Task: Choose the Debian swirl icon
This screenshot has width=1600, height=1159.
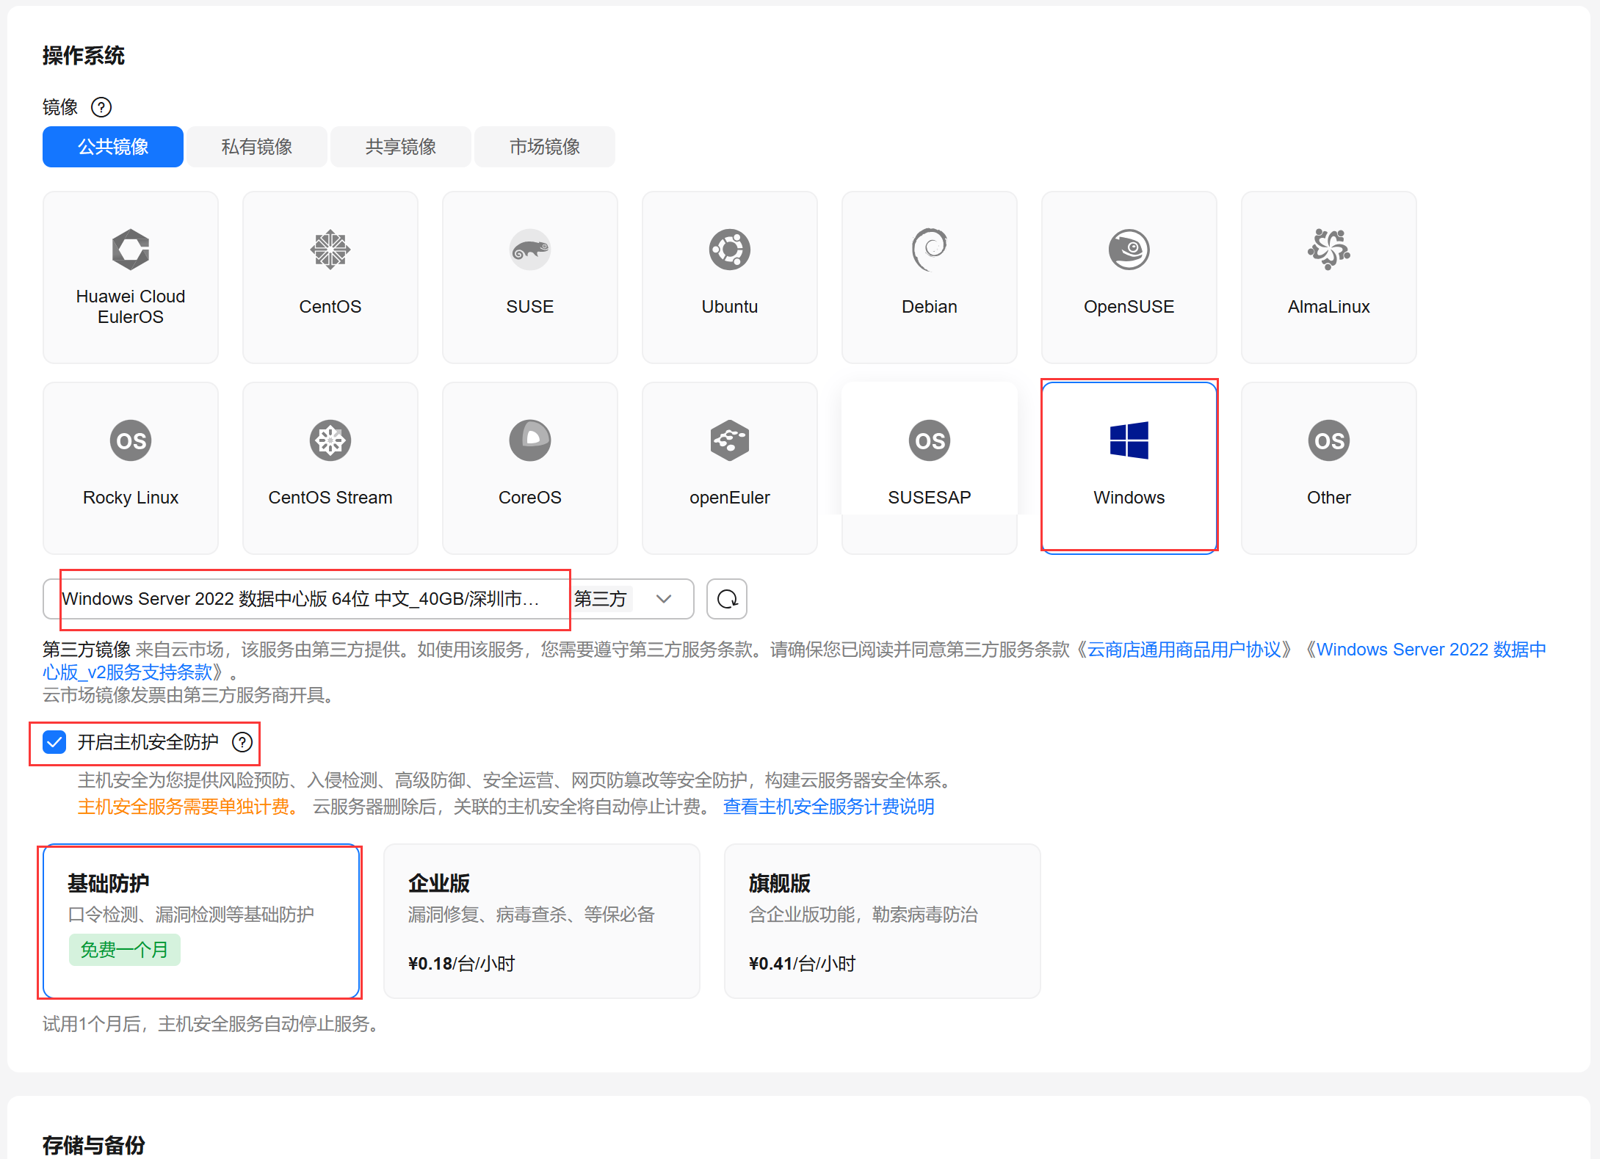Action: click(930, 250)
